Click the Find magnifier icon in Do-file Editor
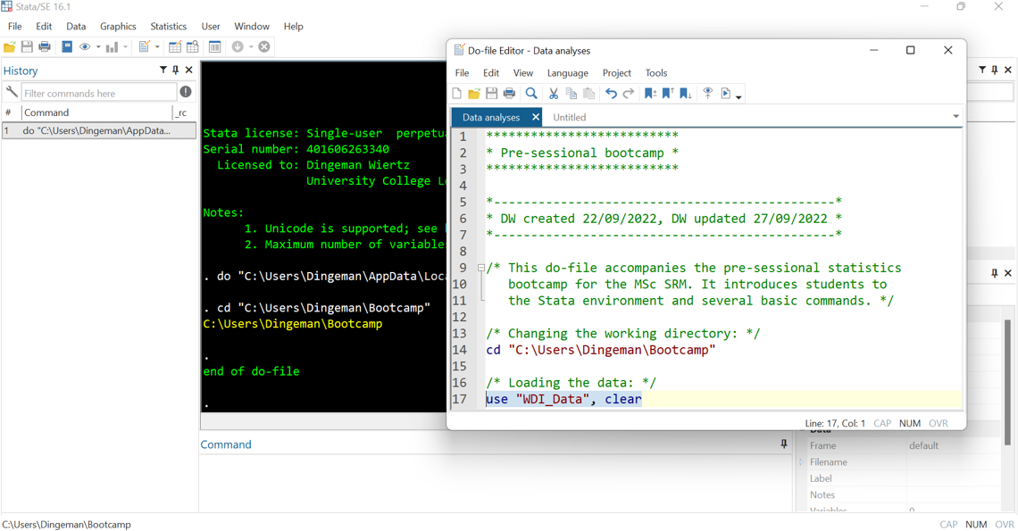The image size is (1018, 531). 531,94
